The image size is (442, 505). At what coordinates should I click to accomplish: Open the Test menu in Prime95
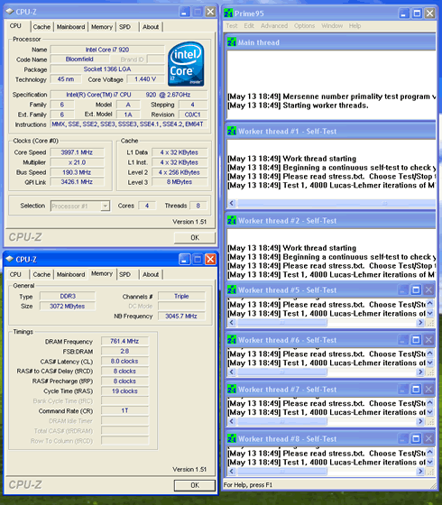point(232,26)
